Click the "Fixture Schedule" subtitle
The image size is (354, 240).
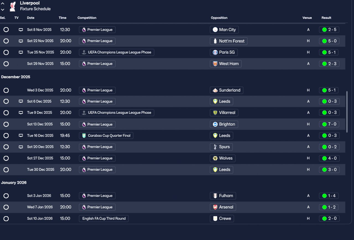click(x=35, y=9)
